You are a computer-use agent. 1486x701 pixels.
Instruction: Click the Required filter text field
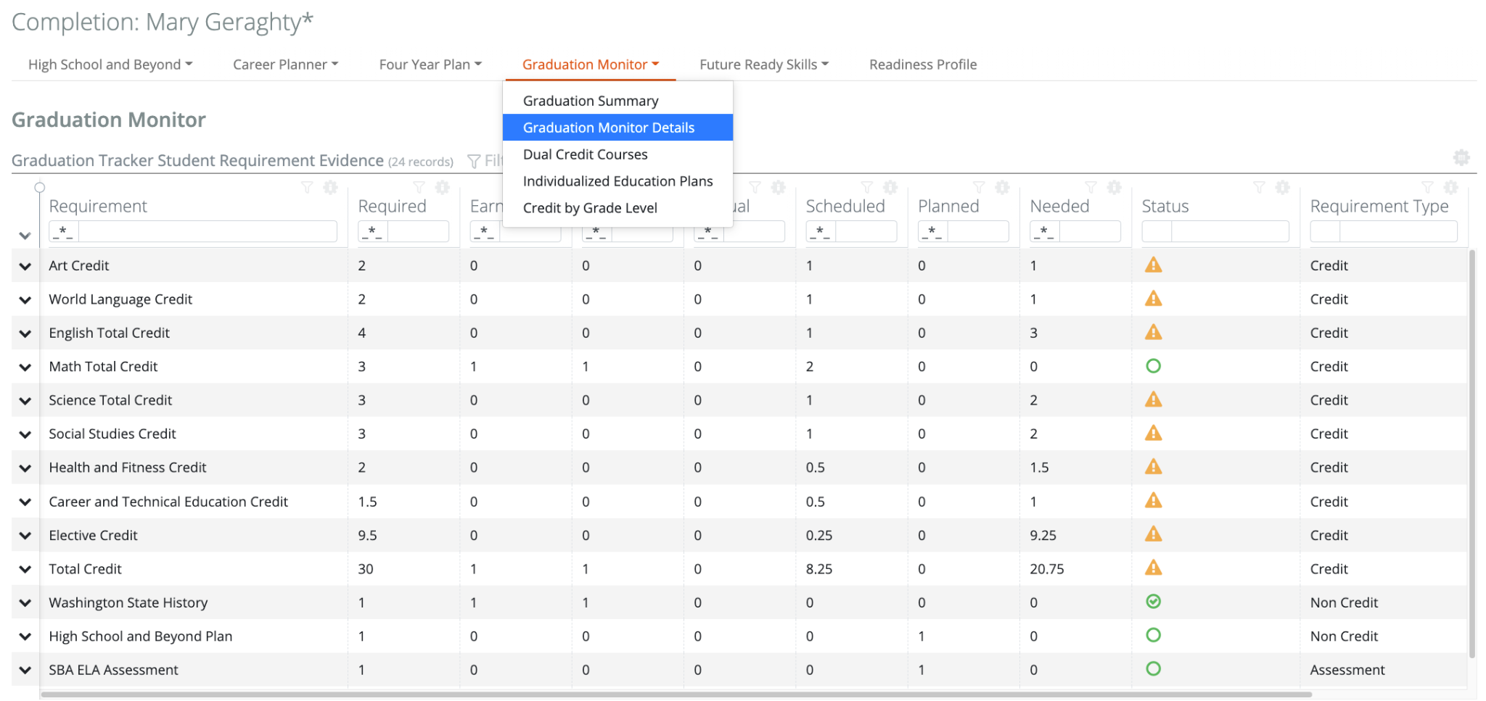coord(419,231)
